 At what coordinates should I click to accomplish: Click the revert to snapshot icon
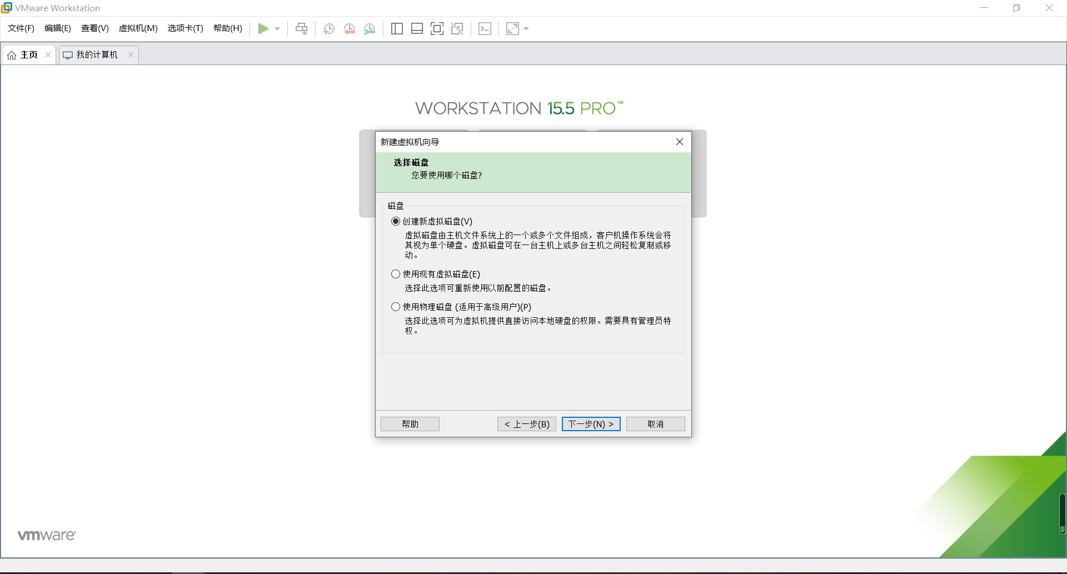pyautogui.click(x=349, y=28)
